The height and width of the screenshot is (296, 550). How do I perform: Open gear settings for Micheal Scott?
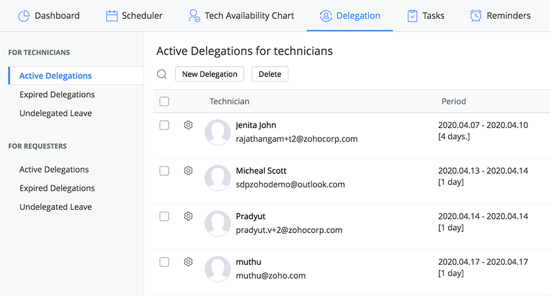[x=188, y=171]
